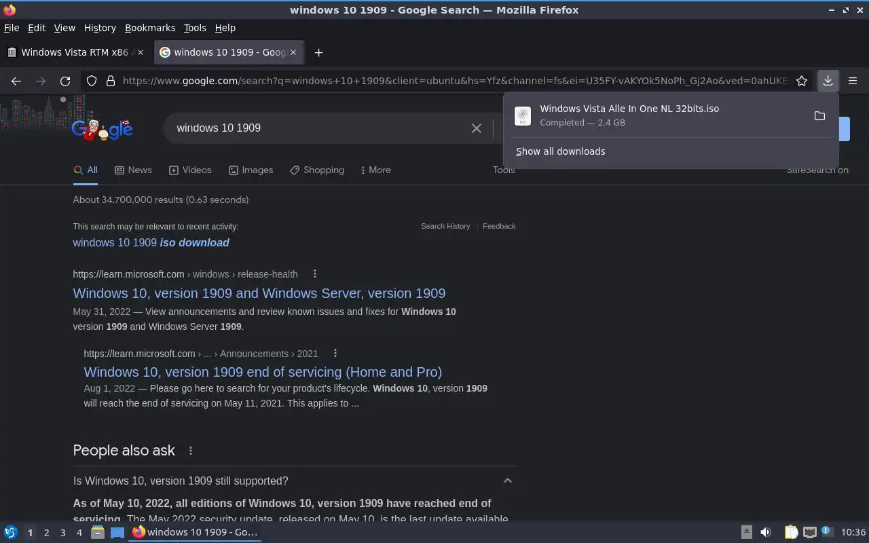Select the Videos search tab

pyautogui.click(x=190, y=170)
